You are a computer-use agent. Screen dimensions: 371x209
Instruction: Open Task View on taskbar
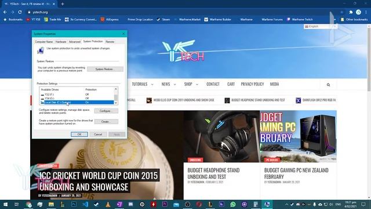(17, 204)
